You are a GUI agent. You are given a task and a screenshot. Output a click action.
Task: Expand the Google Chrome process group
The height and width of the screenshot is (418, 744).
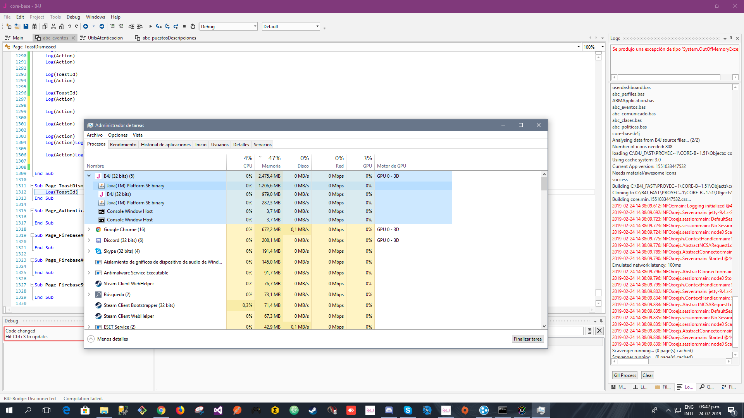(89, 230)
